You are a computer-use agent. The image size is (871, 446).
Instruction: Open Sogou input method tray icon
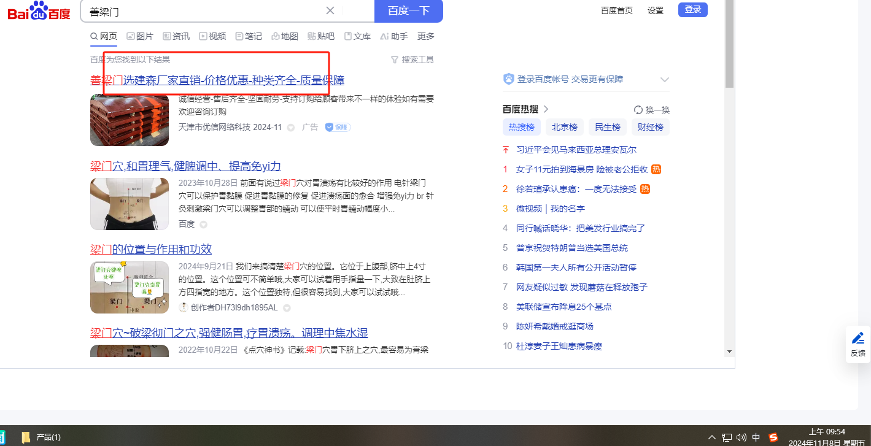(773, 437)
